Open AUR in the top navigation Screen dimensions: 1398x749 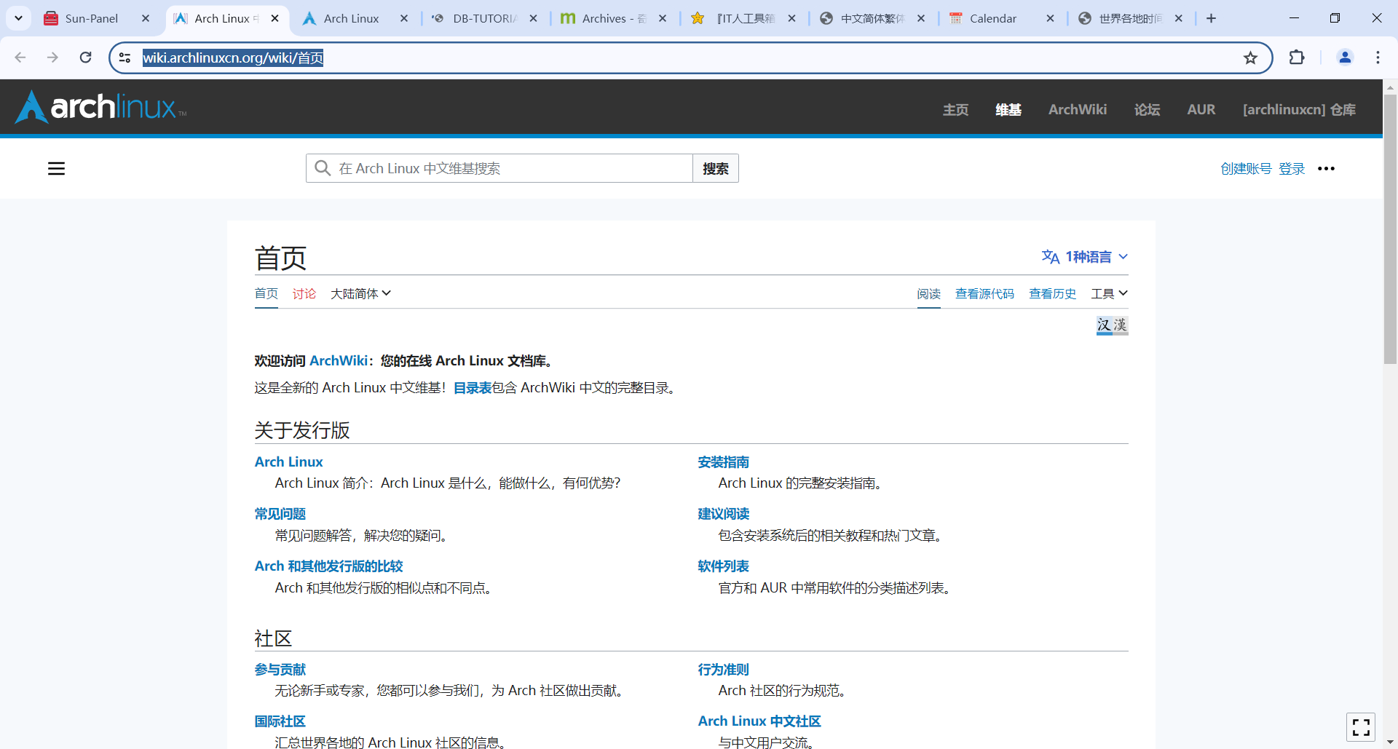coord(1201,110)
